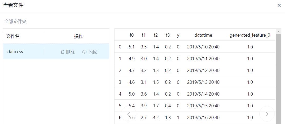
Task: Click the scrollbar up arrow
Action: coord(278,32)
